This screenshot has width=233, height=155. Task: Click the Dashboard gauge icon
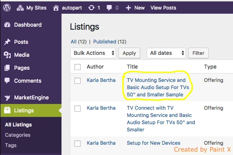[x=7, y=25]
